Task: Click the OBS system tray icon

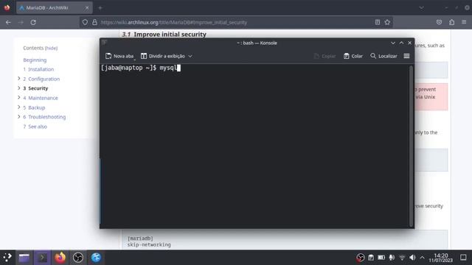Action: tap(361, 258)
